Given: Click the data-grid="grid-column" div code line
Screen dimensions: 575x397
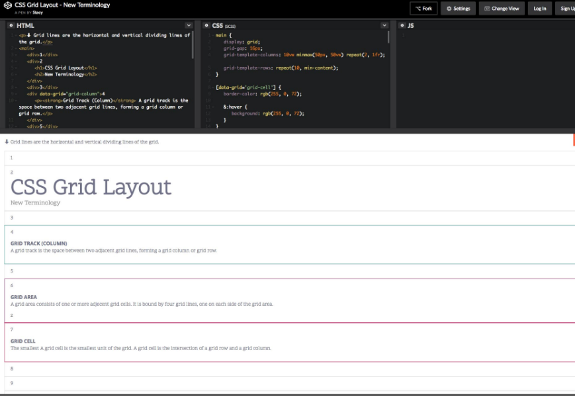Looking at the screenshot, I should [66, 94].
